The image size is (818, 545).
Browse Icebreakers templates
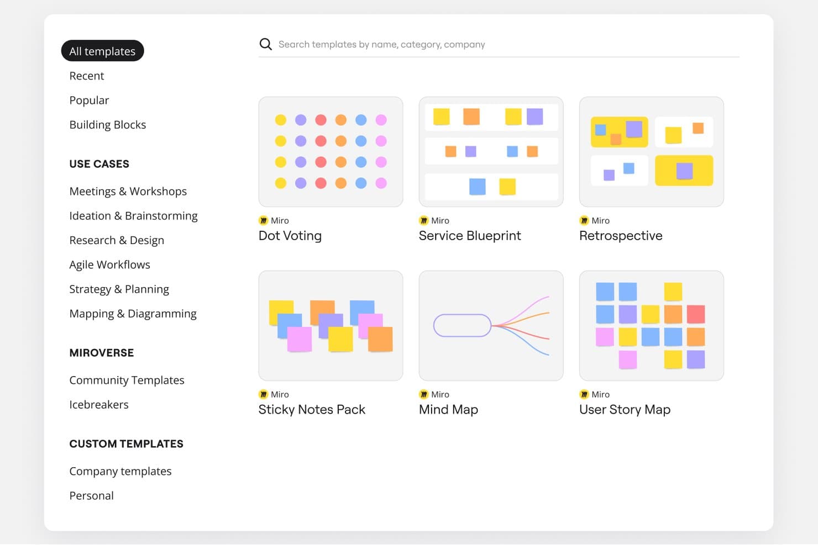pyautogui.click(x=99, y=405)
